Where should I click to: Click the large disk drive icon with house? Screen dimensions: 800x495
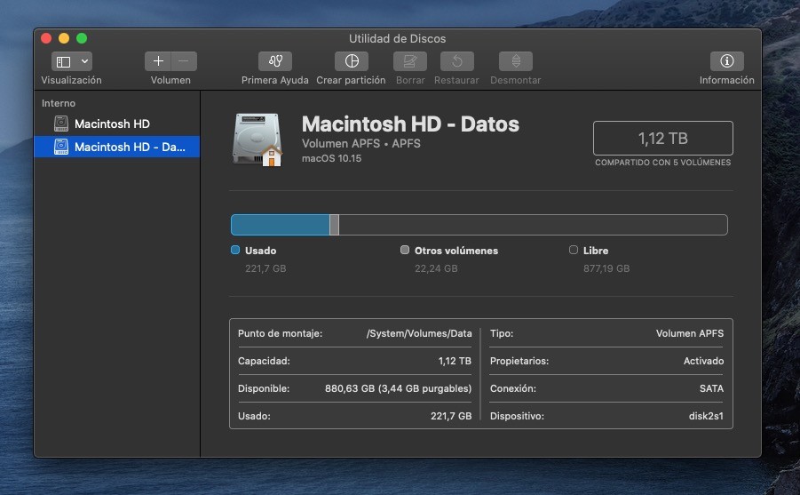point(257,140)
